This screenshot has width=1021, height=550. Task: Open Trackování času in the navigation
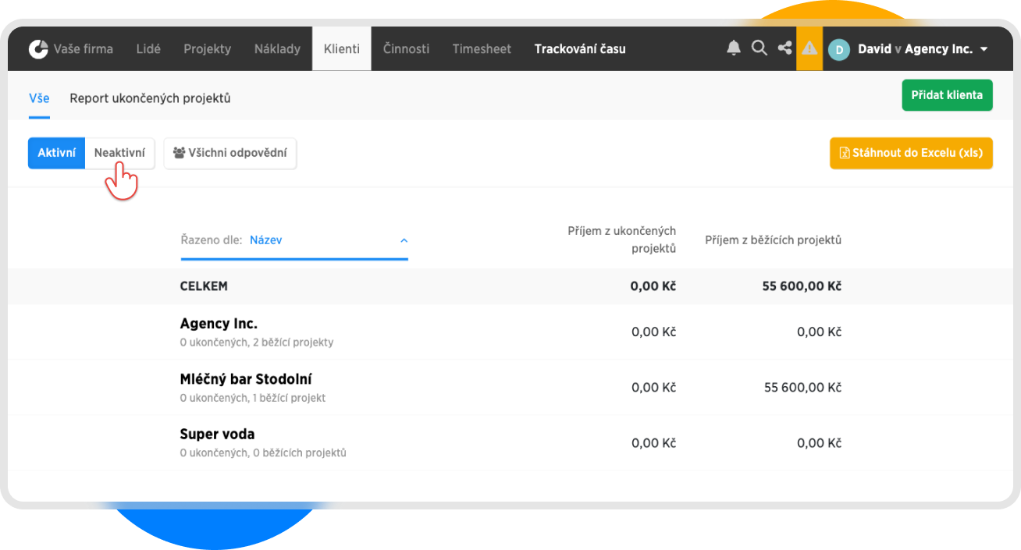(x=579, y=49)
